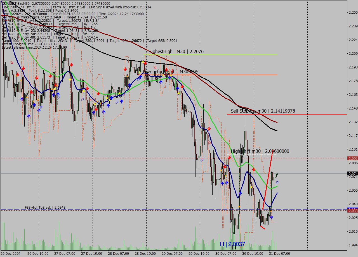The width and height of the screenshot is (358, 257).
Task: Click the '31 Dec 07:00' time axis label
Action: [280, 253]
